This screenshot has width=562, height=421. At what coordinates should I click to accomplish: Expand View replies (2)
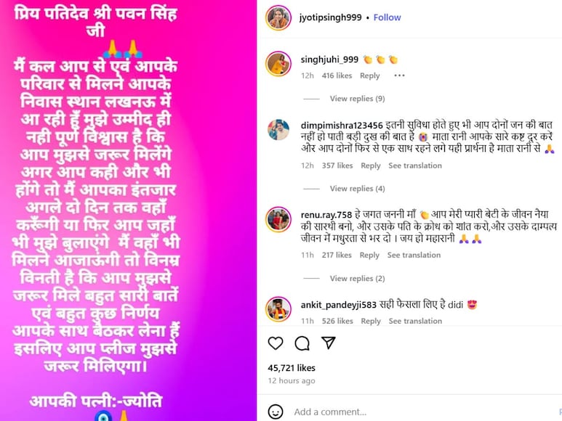[x=357, y=278]
